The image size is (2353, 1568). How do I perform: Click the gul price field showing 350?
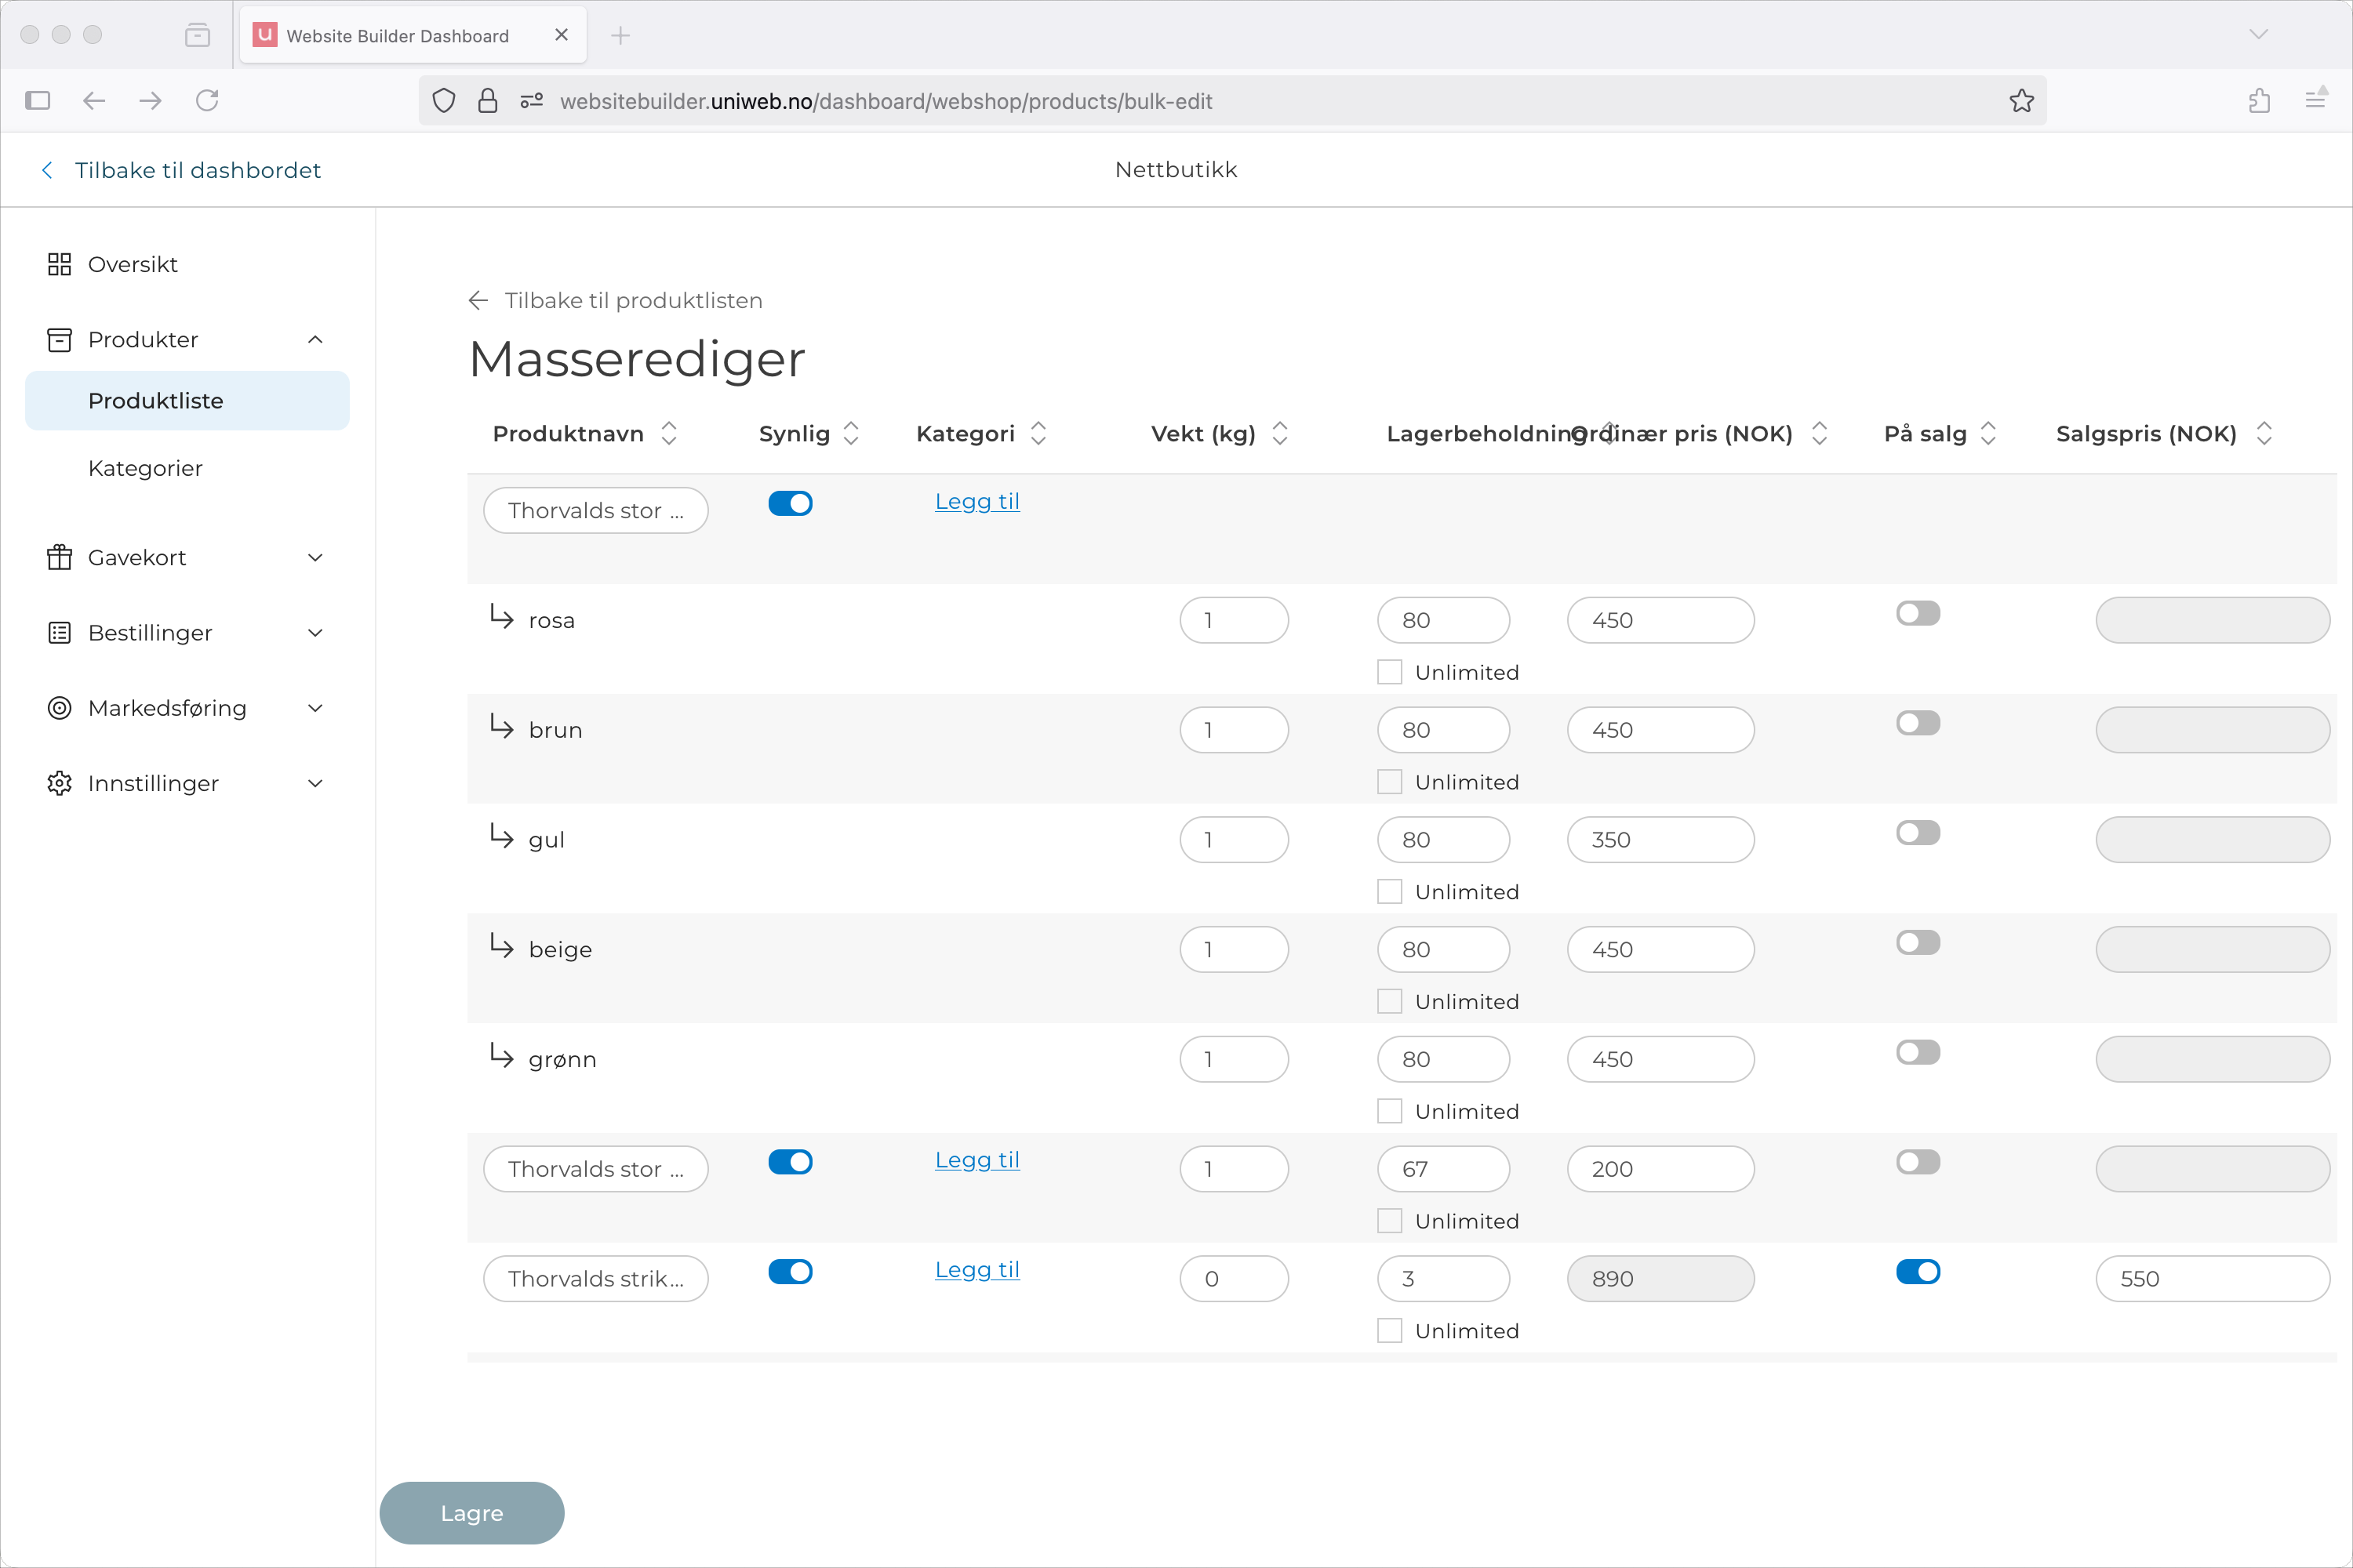1660,840
